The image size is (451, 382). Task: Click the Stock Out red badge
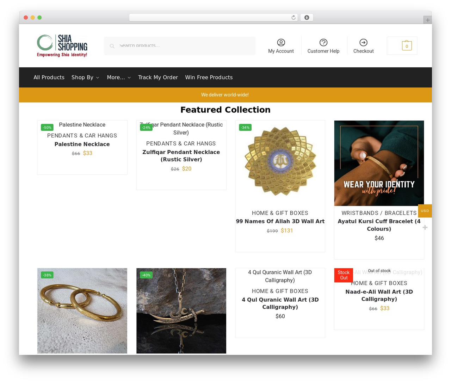[344, 275]
